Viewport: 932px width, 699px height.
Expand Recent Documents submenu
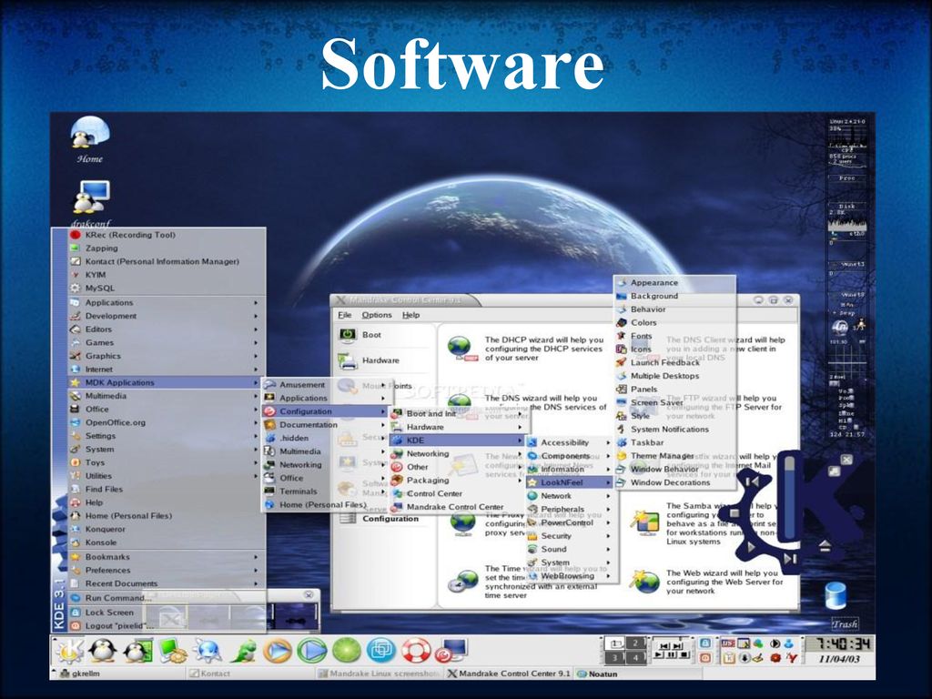point(165,583)
